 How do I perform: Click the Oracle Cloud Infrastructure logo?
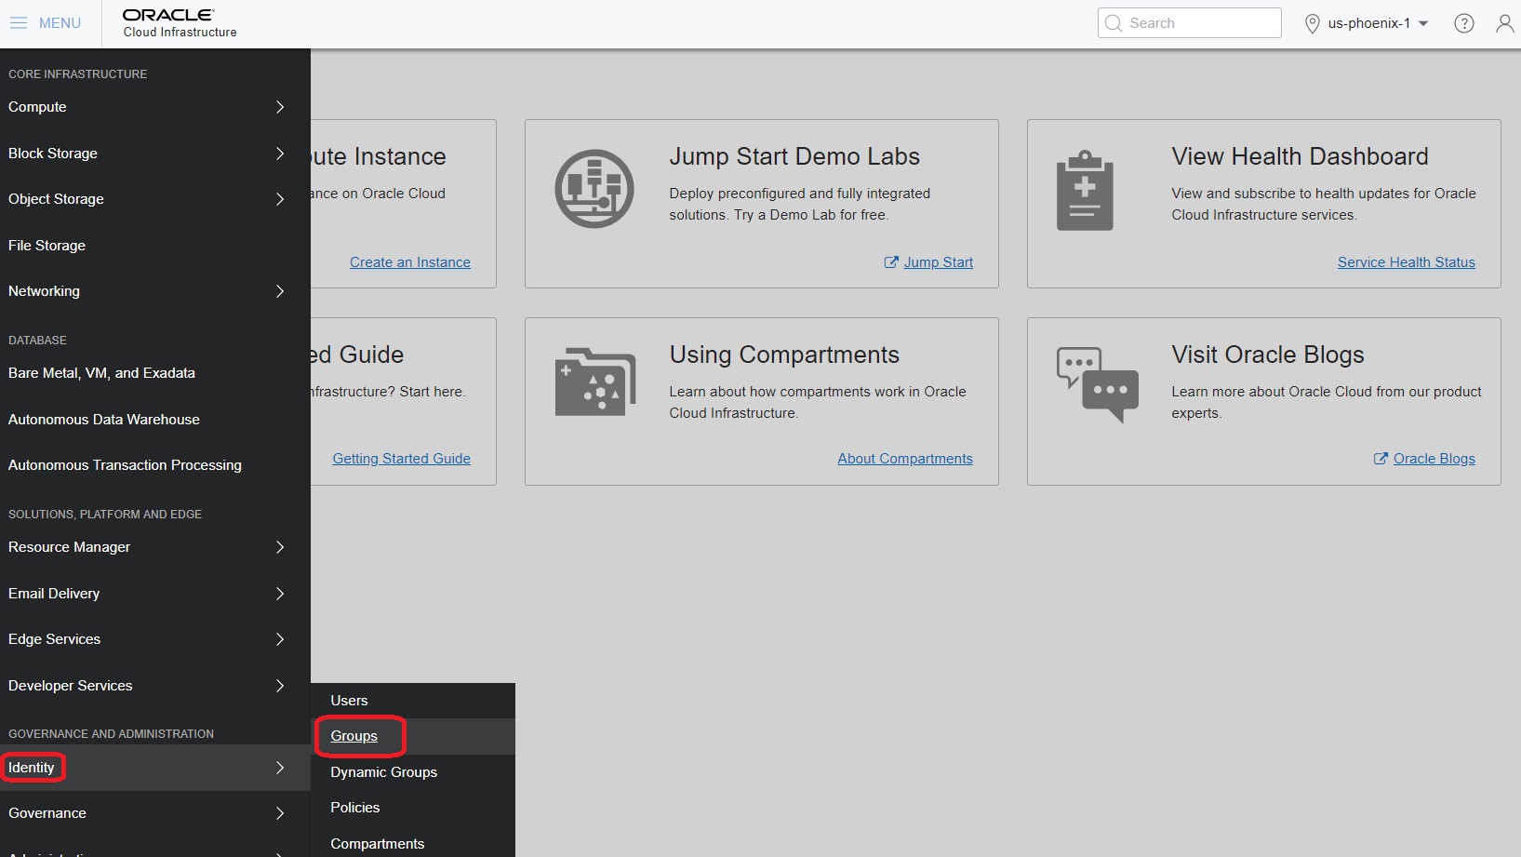[x=180, y=23]
